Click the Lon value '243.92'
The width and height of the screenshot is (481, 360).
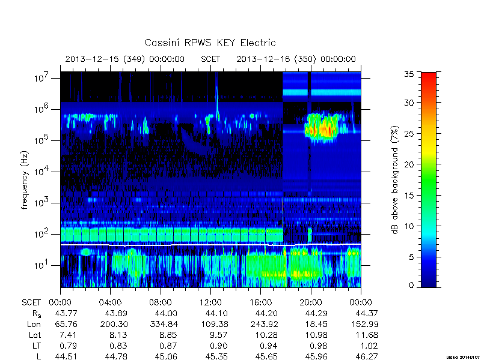(x=264, y=324)
